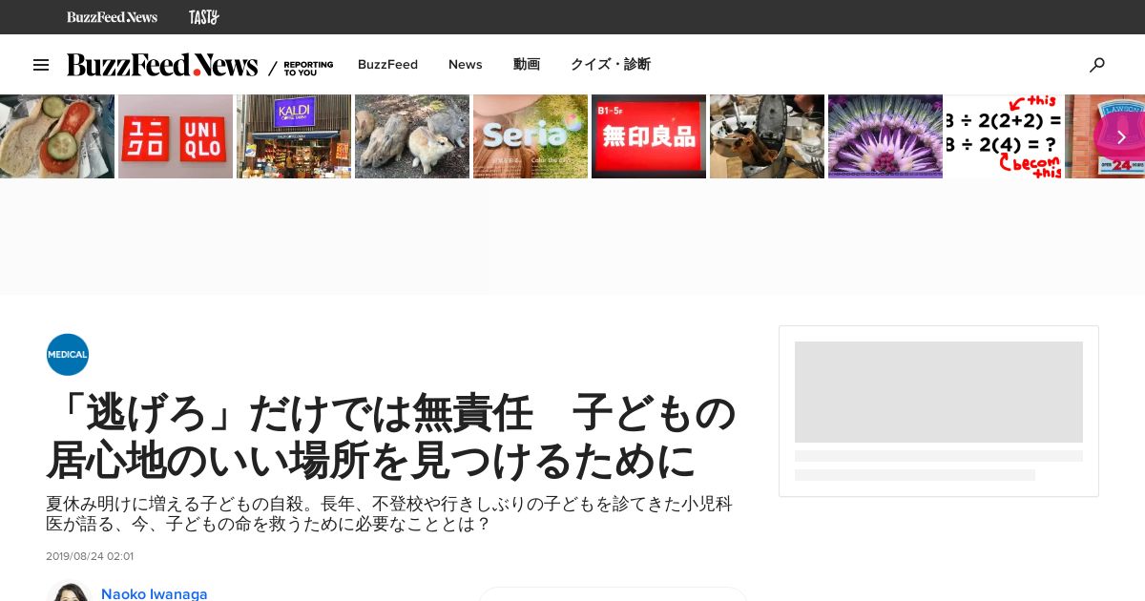This screenshot has height=601, width=1145.
Task: Open the クイズ・診断 nav item
Action: point(611,65)
